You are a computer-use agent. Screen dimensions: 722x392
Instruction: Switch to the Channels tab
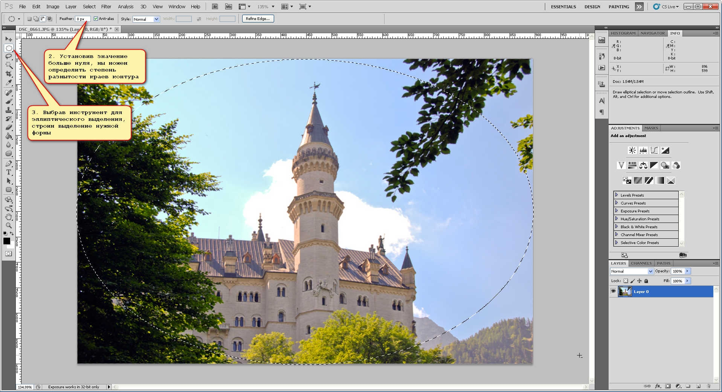(x=641, y=264)
